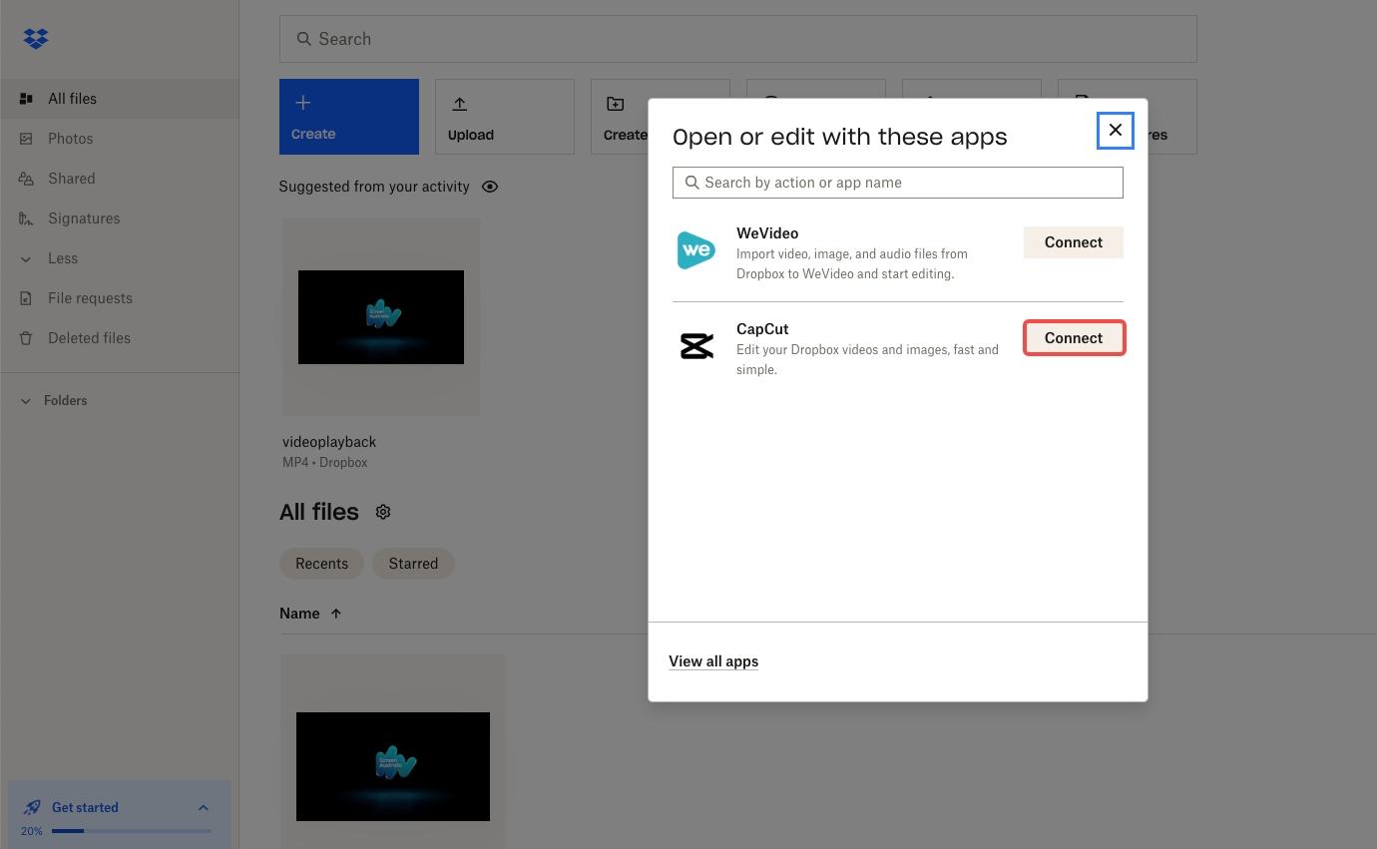Collapse the sidebar list with Less
This screenshot has width=1377, height=849.
(119, 258)
